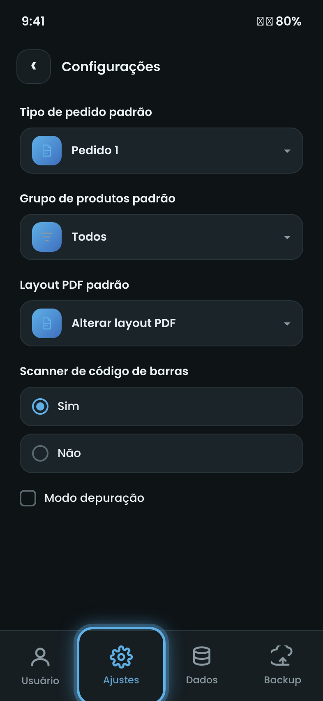
Task: Switch to the Dados tab label
Action: coord(202,680)
